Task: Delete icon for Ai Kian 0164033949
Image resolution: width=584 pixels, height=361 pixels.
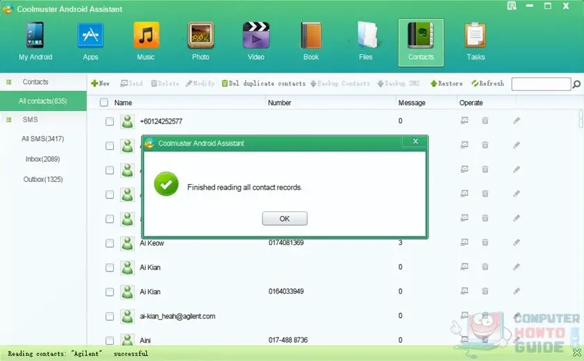Action: (485, 291)
